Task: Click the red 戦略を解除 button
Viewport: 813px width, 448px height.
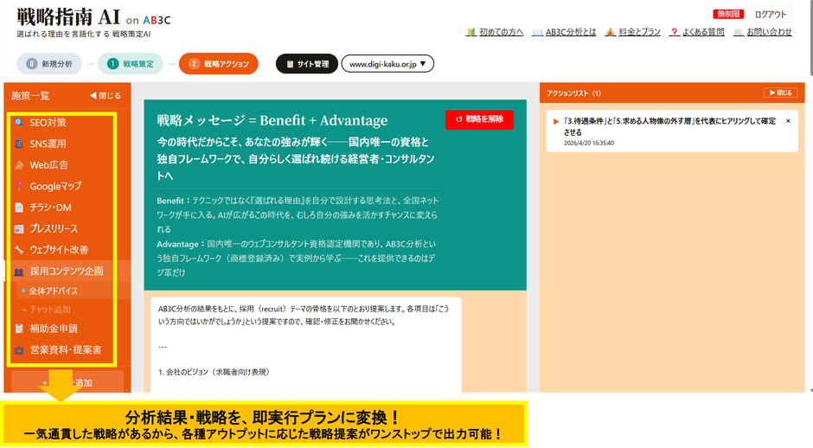Action: [479, 119]
